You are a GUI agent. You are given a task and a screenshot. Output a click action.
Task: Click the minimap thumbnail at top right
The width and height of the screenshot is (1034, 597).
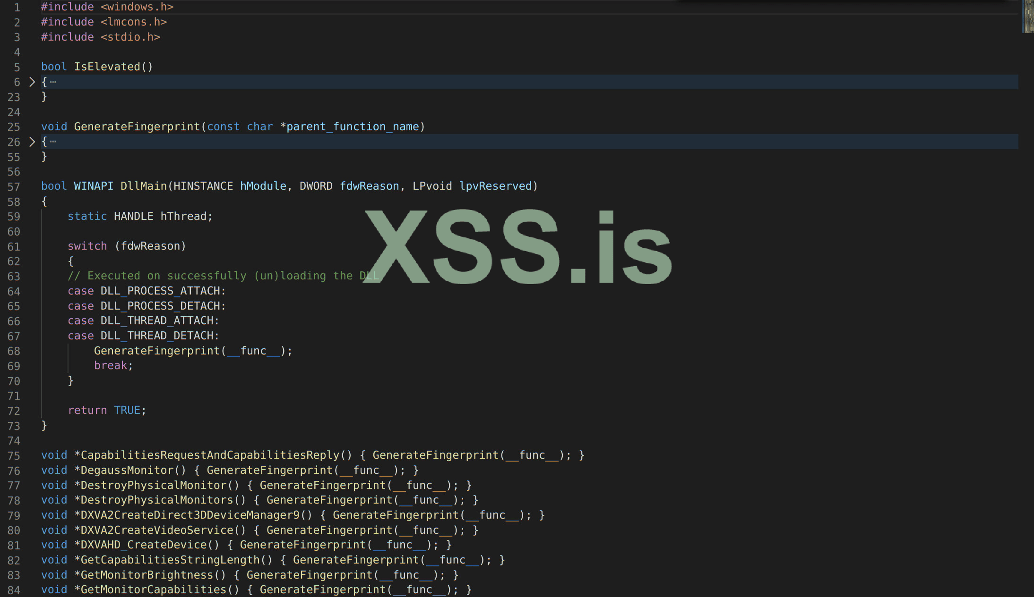[1027, 17]
